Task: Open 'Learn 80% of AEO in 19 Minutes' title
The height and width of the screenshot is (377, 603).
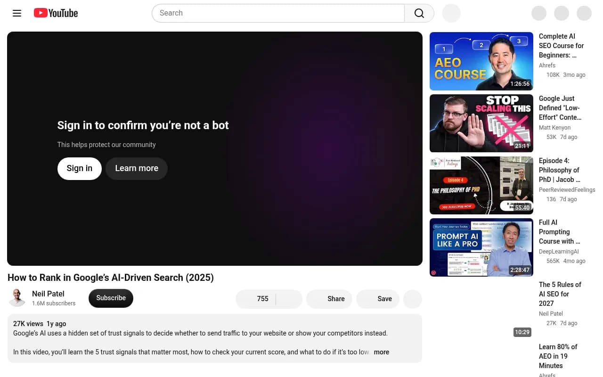Action: (558, 356)
